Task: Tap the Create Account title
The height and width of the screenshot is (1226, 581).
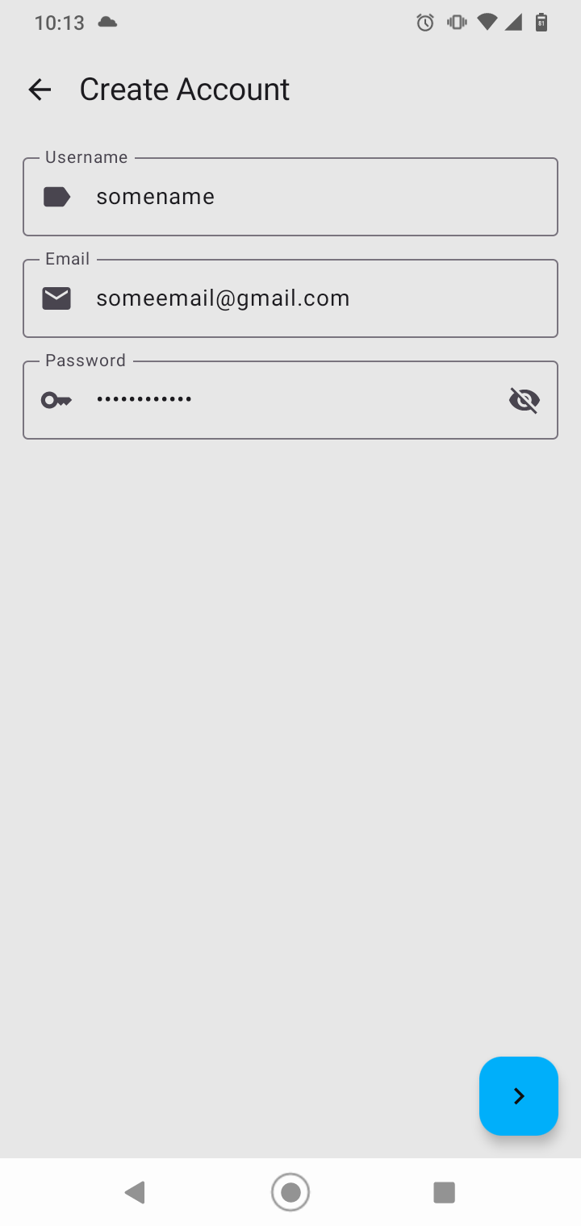Action: tap(184, 89)
